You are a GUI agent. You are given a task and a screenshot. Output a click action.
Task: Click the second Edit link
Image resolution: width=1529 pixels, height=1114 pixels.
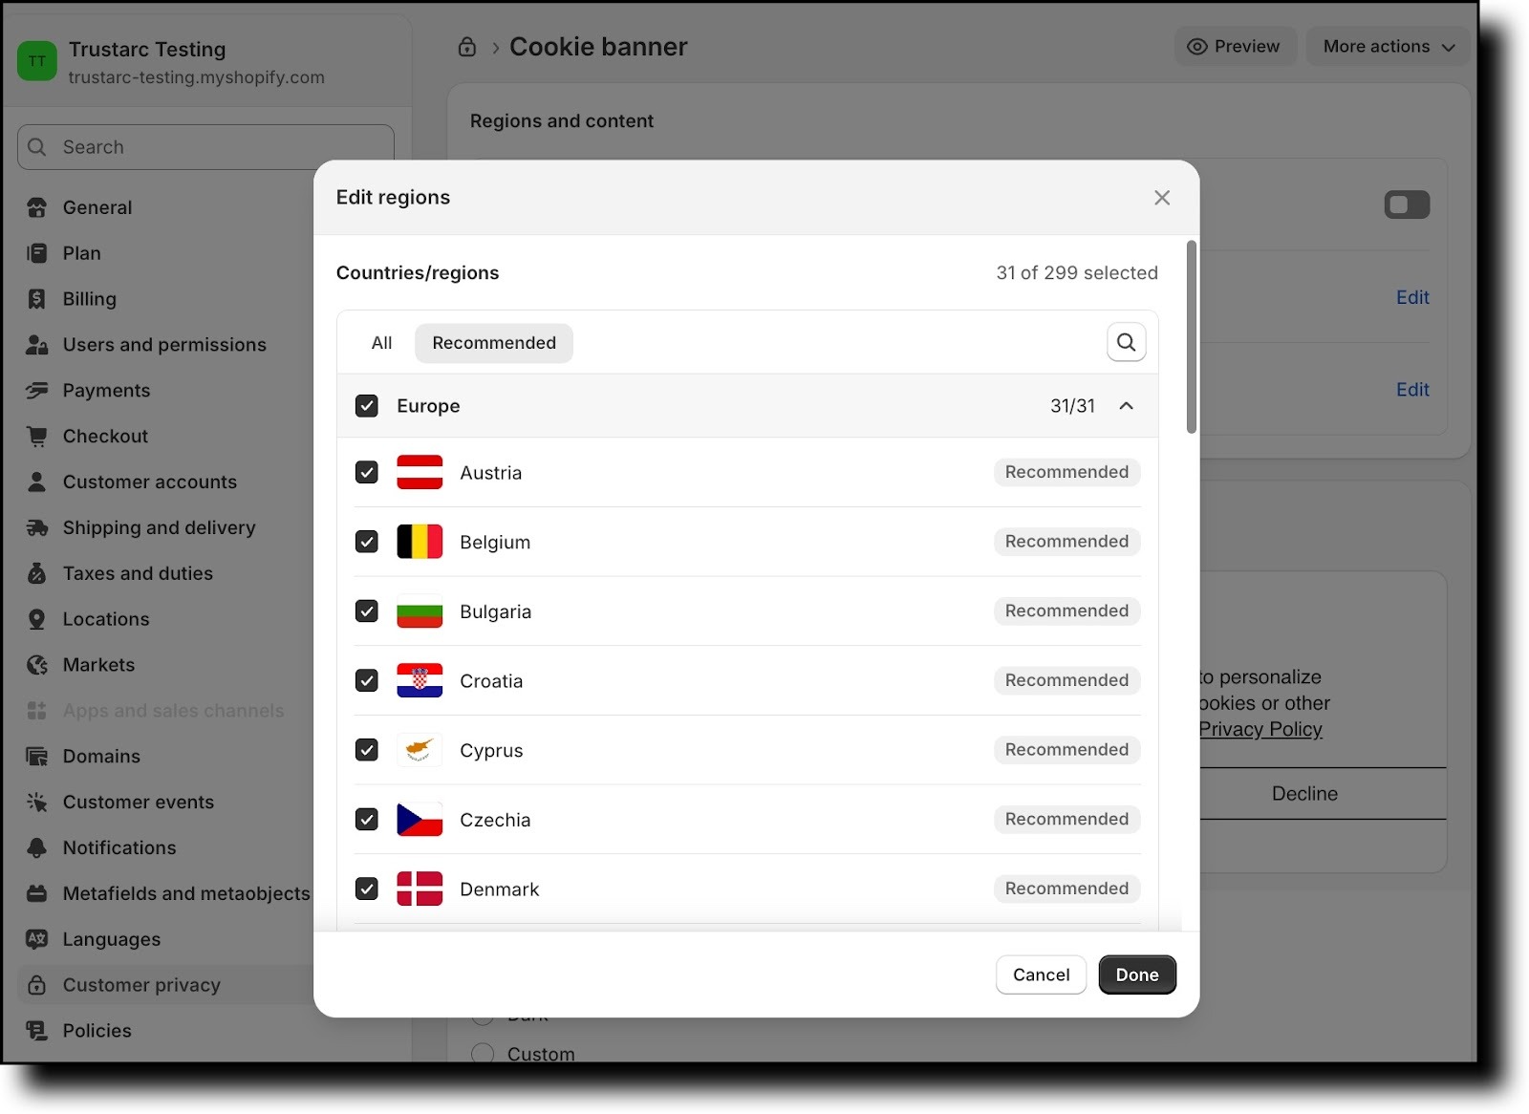1412,390
